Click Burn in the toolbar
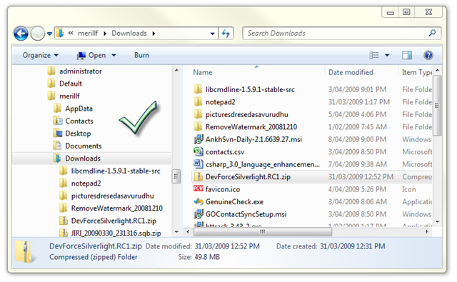This screenshot has height=282, width=457. click(141, 56)
